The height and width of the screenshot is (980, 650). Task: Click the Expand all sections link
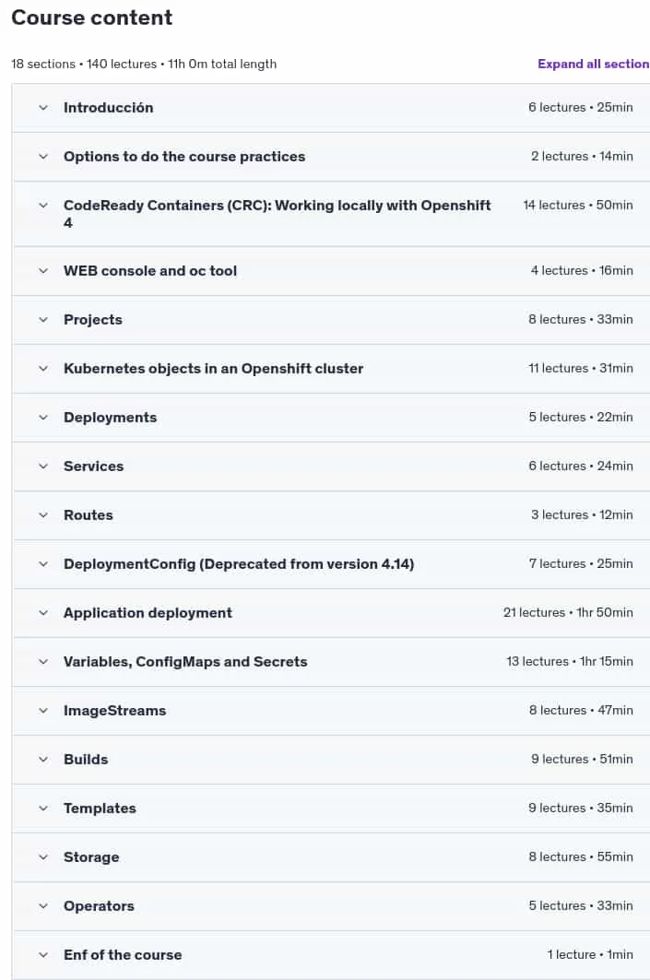[593, 64]
